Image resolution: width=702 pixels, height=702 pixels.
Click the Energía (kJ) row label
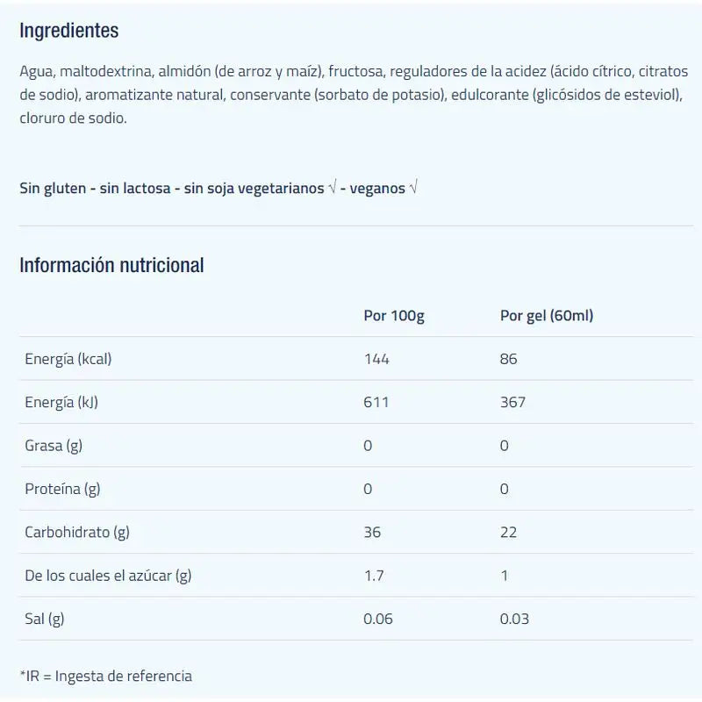(61, 402)
